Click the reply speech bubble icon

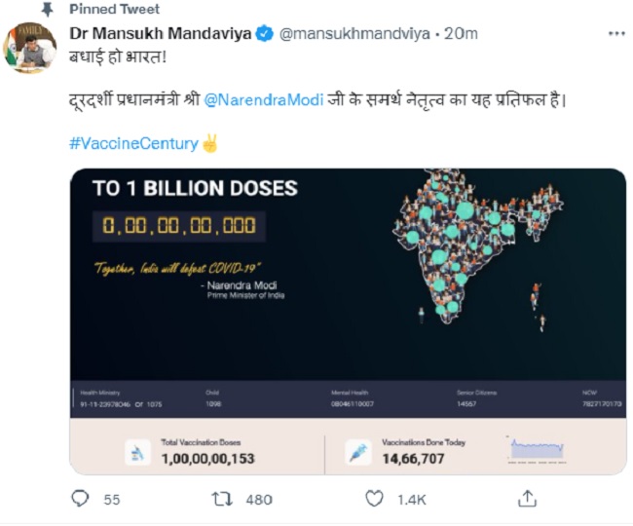[x=80, y=499]
